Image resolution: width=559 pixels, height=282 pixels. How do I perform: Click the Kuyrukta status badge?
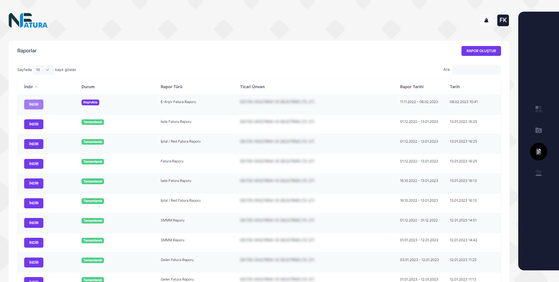point(90,102)
